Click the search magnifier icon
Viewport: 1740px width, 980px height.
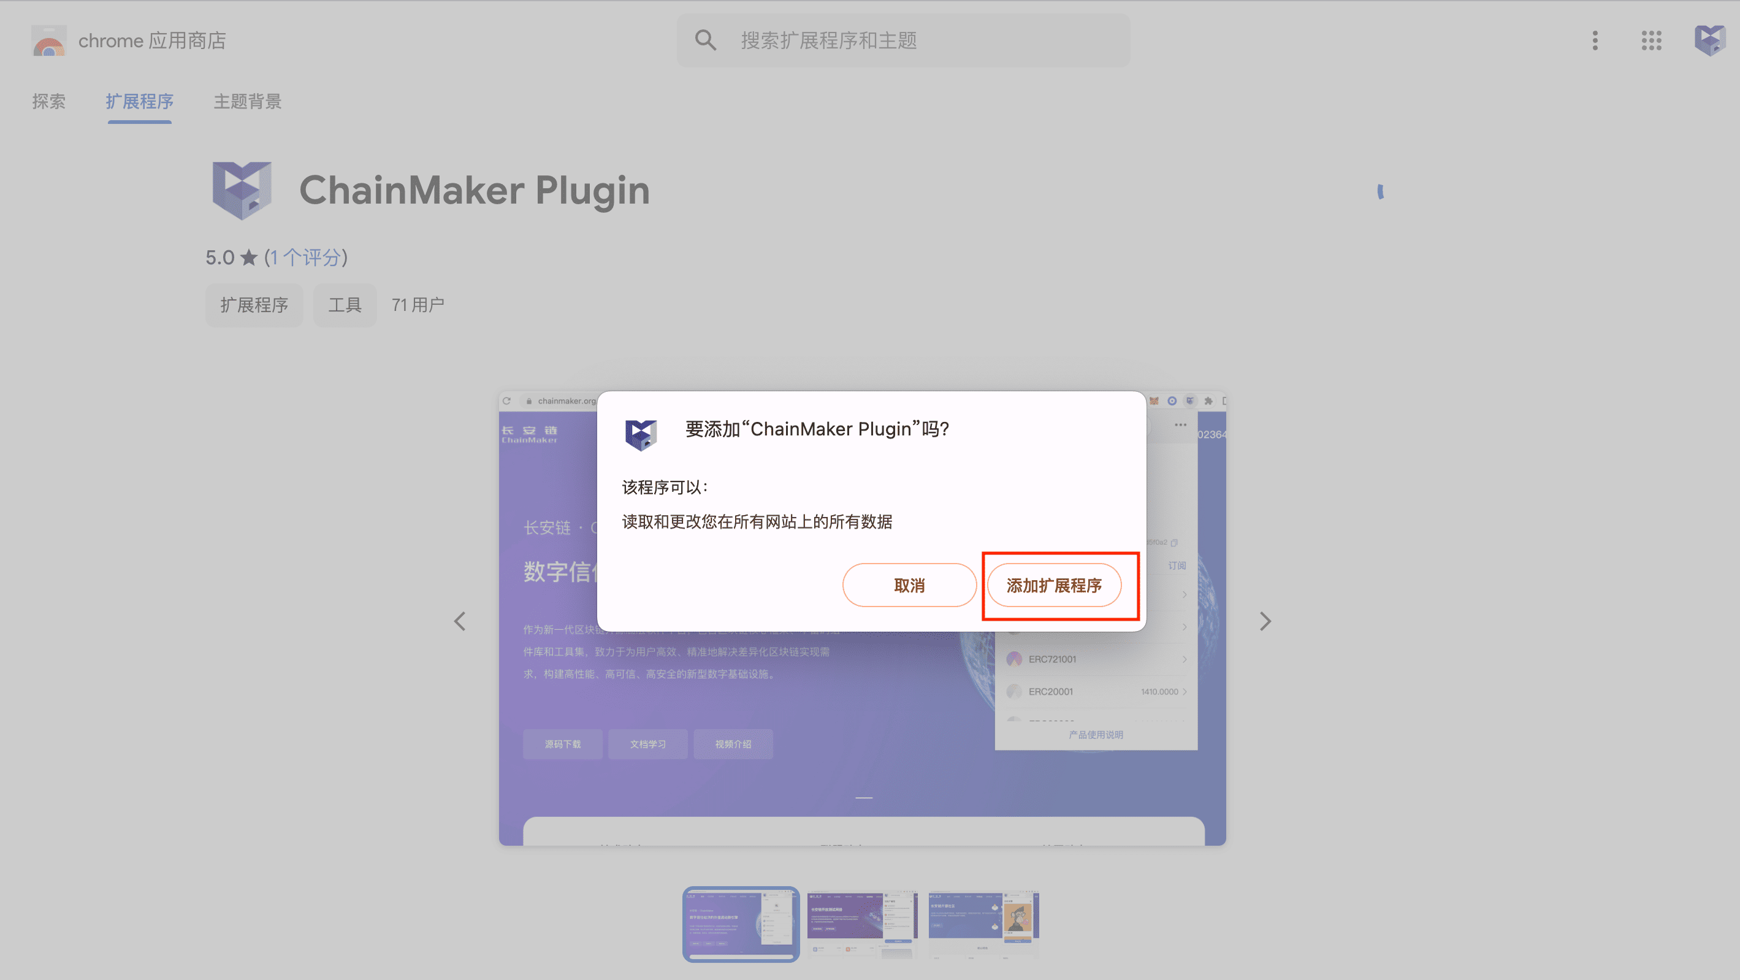point(705,40)
